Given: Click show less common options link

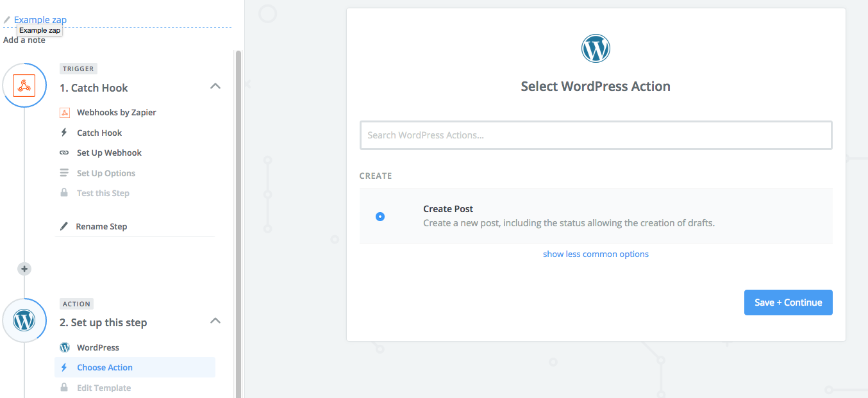Looking at the screenshot, I should click(x=596, y=254).
